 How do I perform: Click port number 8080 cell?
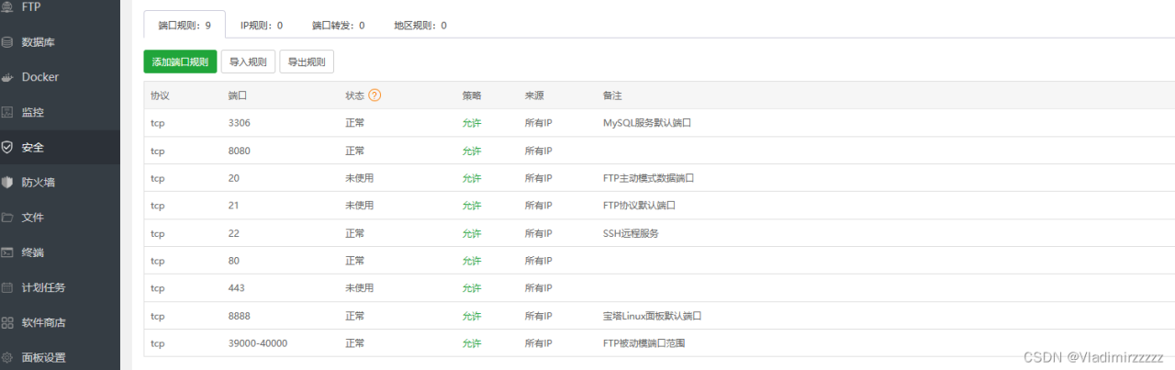tap(239, 151)
